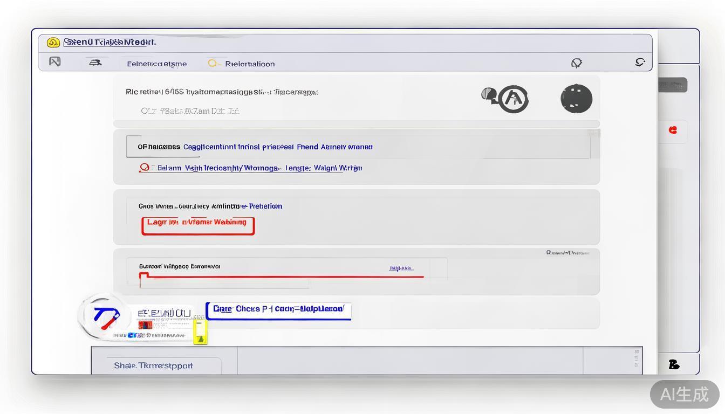Select the 'Shae. Tkrnre'stpport' bottom tab
Image resolution: width=725 pixels, height=414 pixels.
pyautogui.click(x=154, y=365)
